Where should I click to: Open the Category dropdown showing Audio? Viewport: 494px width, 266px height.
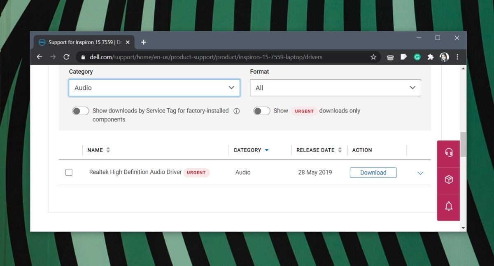[x=154, y=88]
